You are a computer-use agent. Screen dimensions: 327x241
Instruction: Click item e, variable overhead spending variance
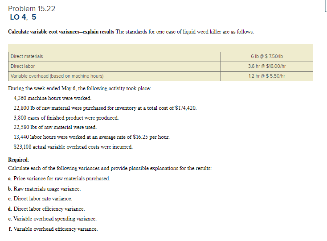pos(52,219)
